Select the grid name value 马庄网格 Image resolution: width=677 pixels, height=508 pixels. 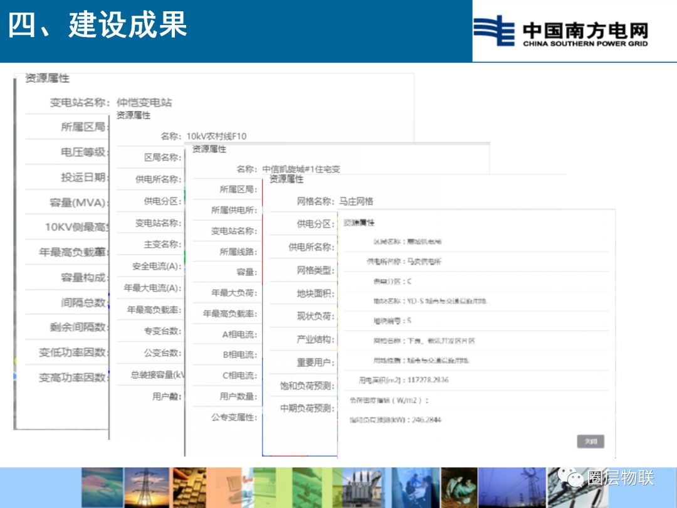(356, 201)
